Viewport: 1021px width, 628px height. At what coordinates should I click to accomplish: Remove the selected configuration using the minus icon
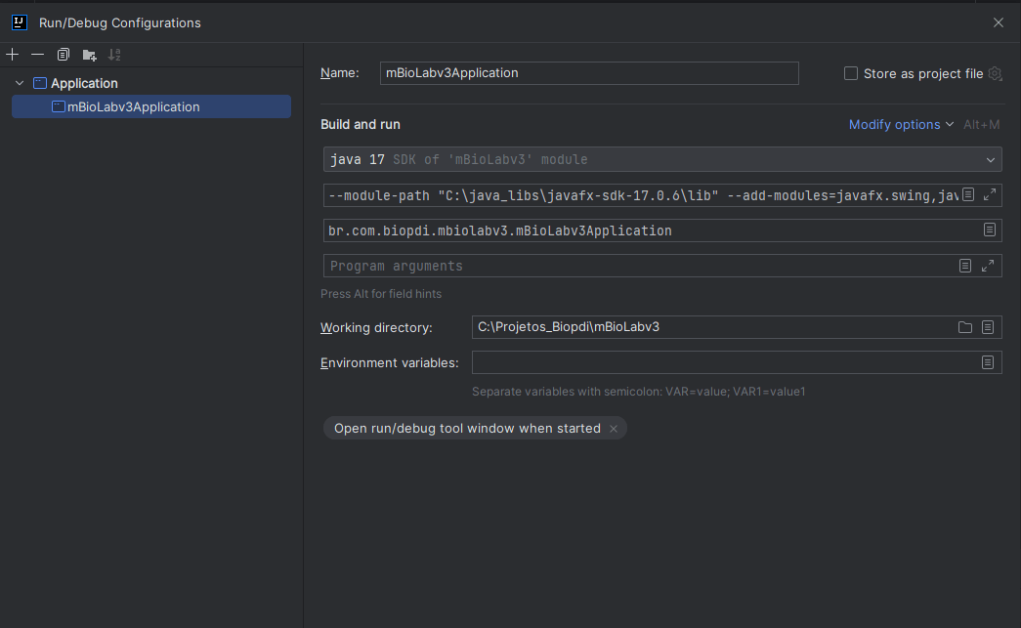point(37,55)
